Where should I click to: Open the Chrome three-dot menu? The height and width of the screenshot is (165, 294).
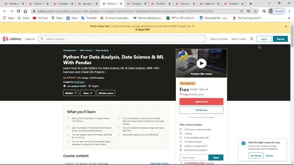coord(289,11)
